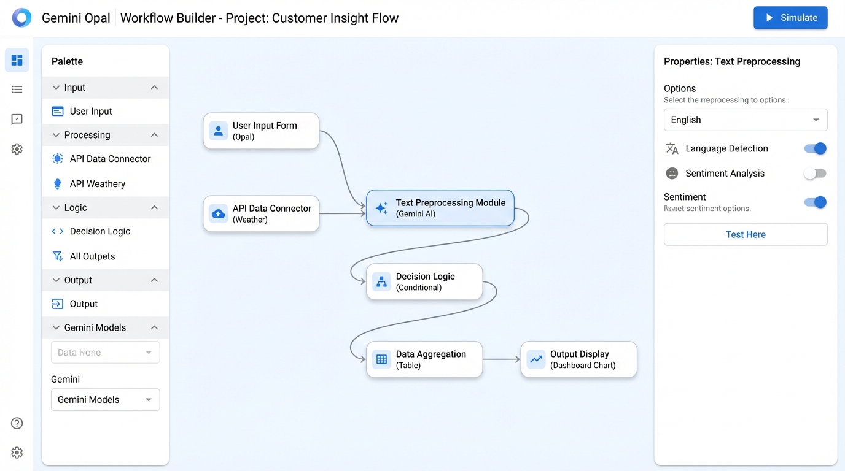The width and height of the screenshot is (845, 471).
Task: Click the chart icon on Output Display node
Action: click(536, 359)
